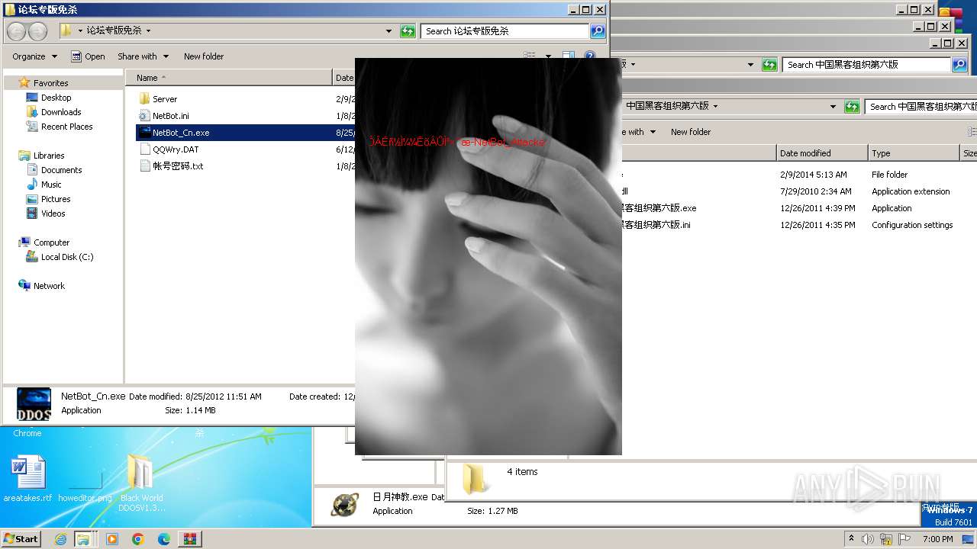Expand the arrow after 论坛专版免杀 breadcrumb
The height and width of the screenshot is (549, 977).
click(x=148, y=31)
